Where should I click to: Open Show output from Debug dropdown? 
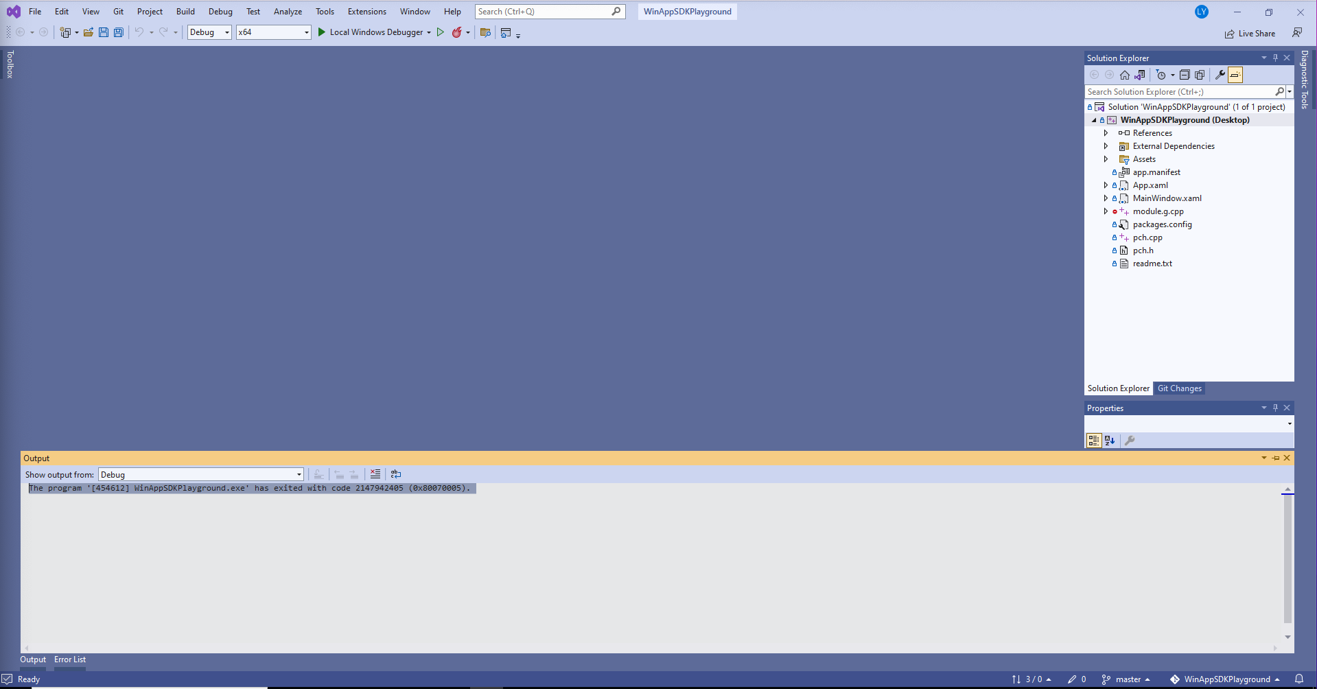[201, 474]
